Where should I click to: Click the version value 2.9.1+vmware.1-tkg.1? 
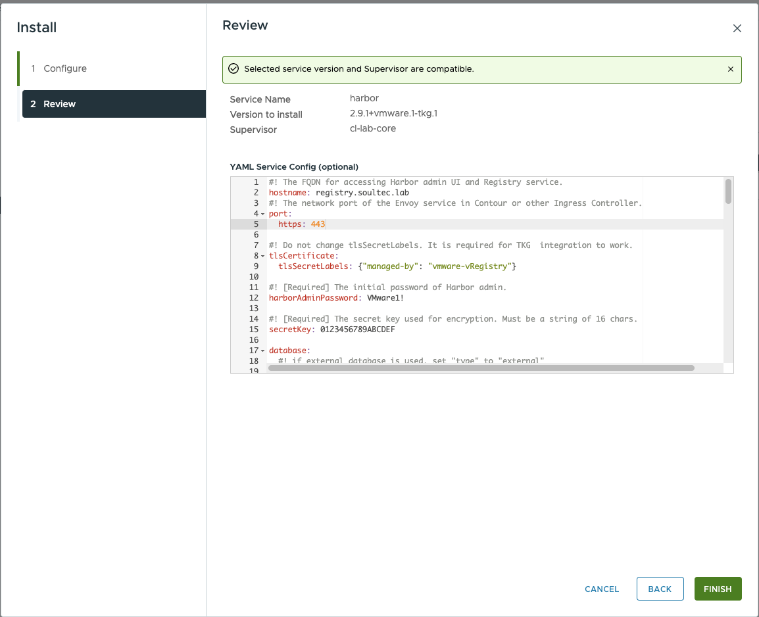(x=393, y=113)
